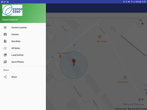The image size is (147, 110).
Task: Tap the blue transit stop icon at far left
Action: pos(53,57)
